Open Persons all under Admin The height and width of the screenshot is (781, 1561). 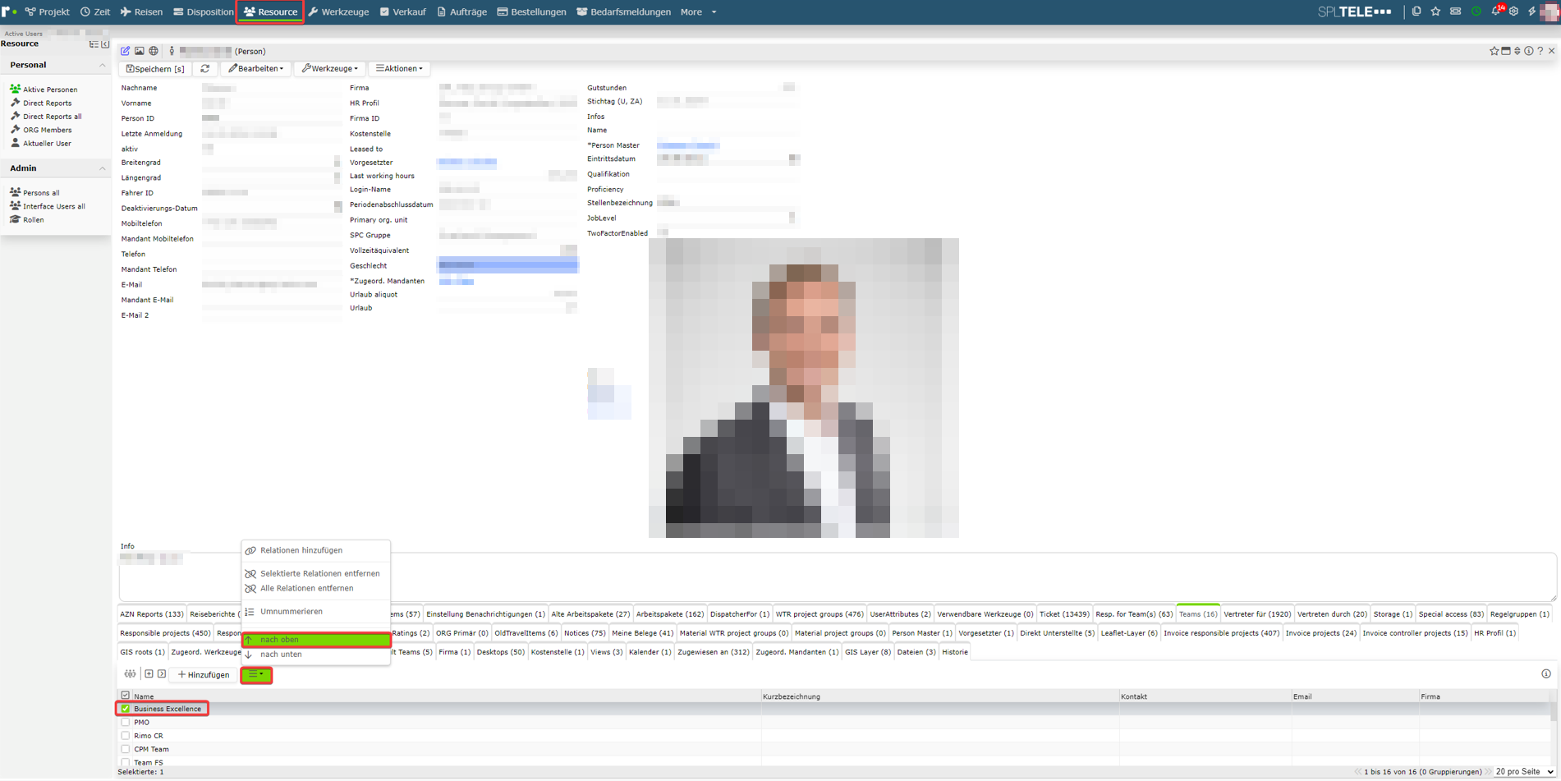(x=34, y=193)
